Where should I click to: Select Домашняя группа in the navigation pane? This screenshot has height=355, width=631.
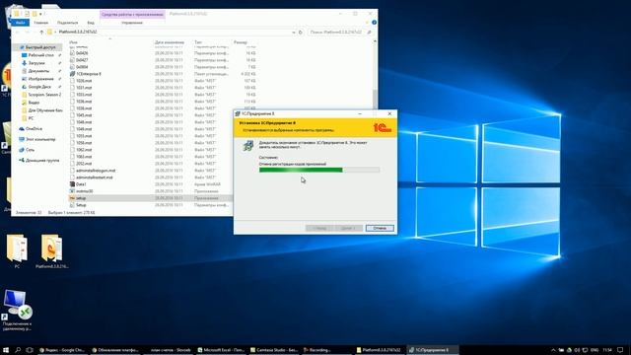point(42,160)
